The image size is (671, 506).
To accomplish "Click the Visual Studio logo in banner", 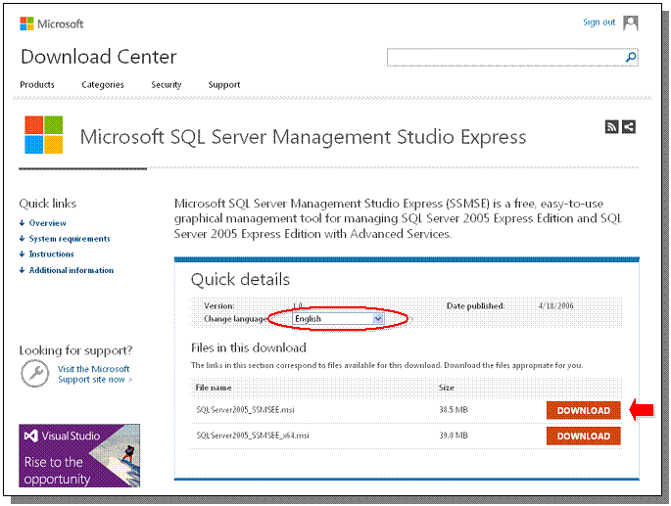I will pyautogui.click(x=30, y=436).
